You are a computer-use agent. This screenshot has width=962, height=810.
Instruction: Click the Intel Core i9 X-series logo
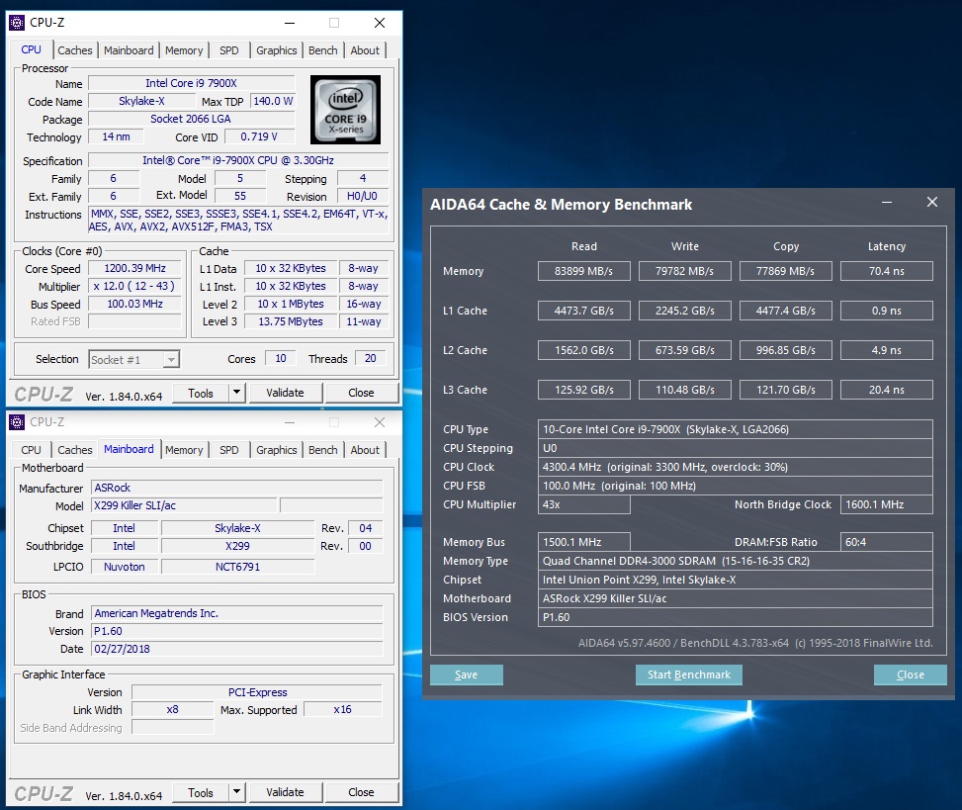pos(345,110)
